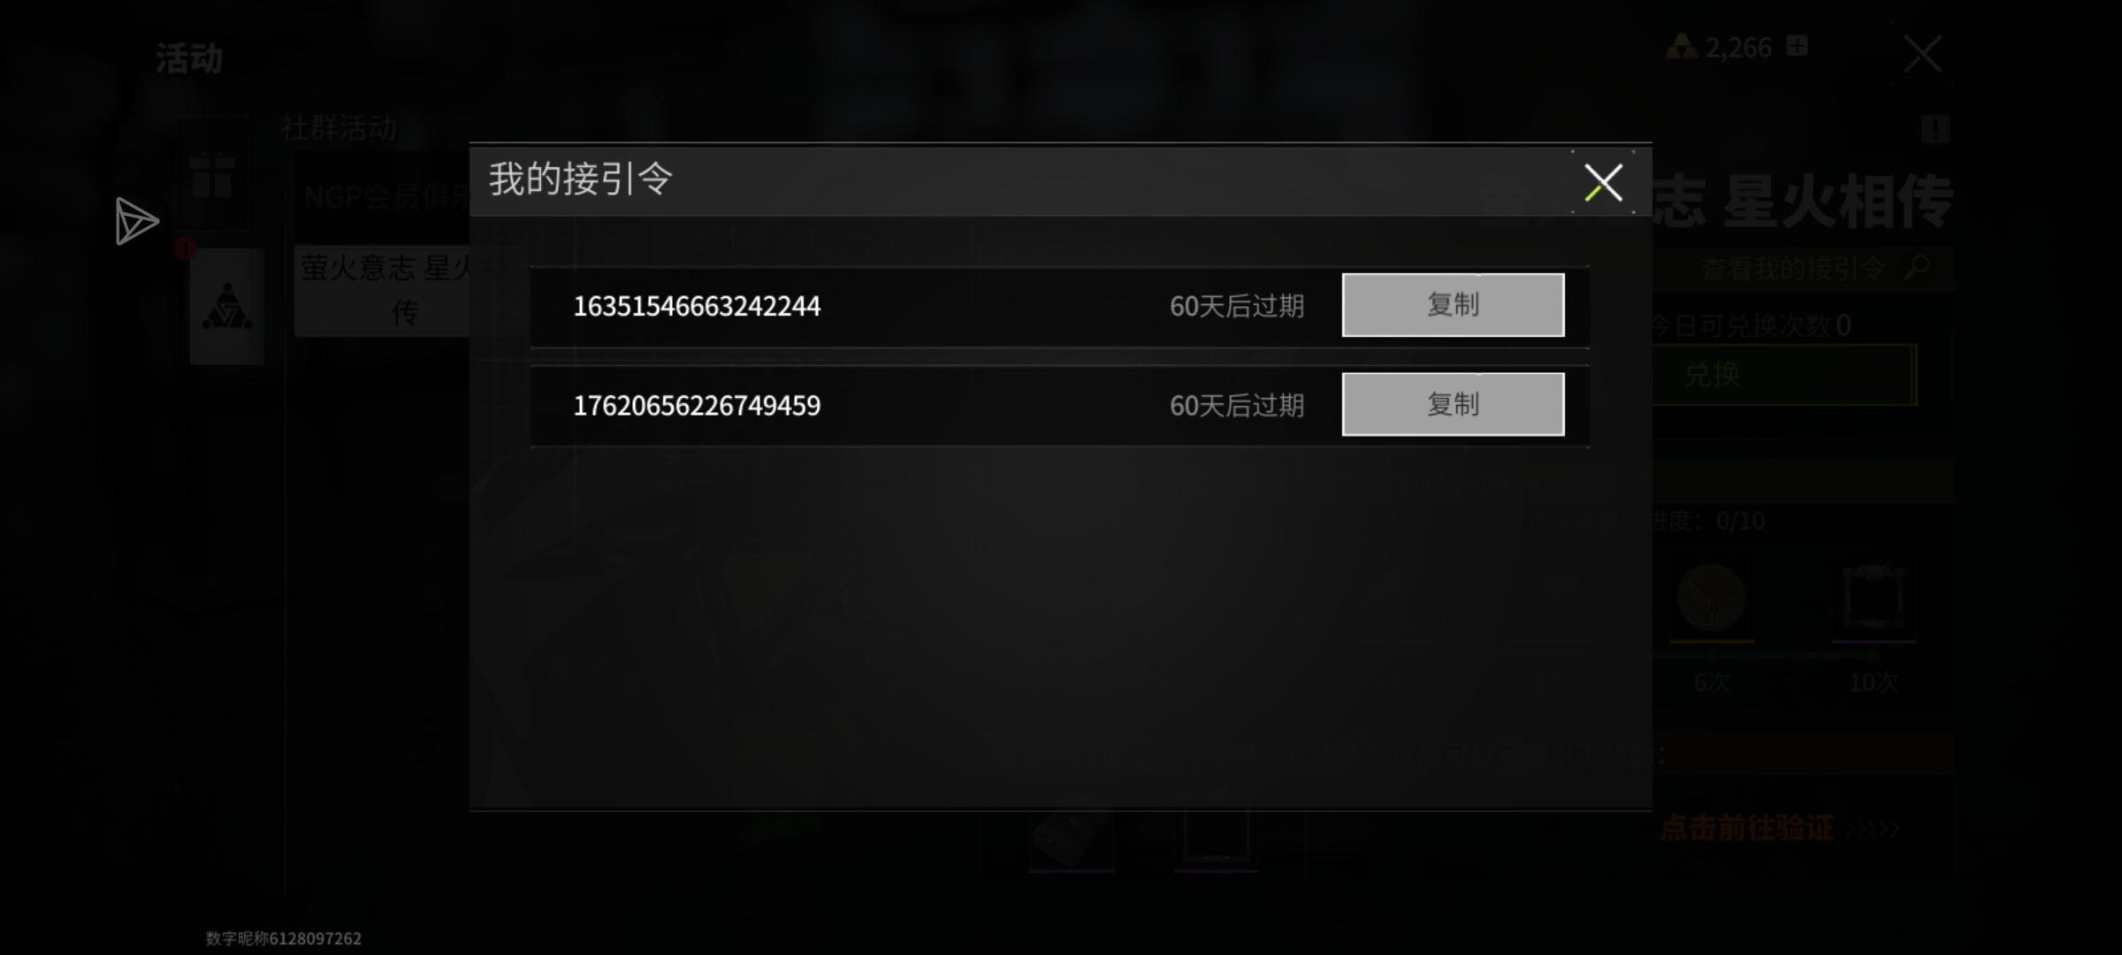Click the plus icon beside 2,266
This screenshot has height=955, width=2122.
click(1797, 46)
